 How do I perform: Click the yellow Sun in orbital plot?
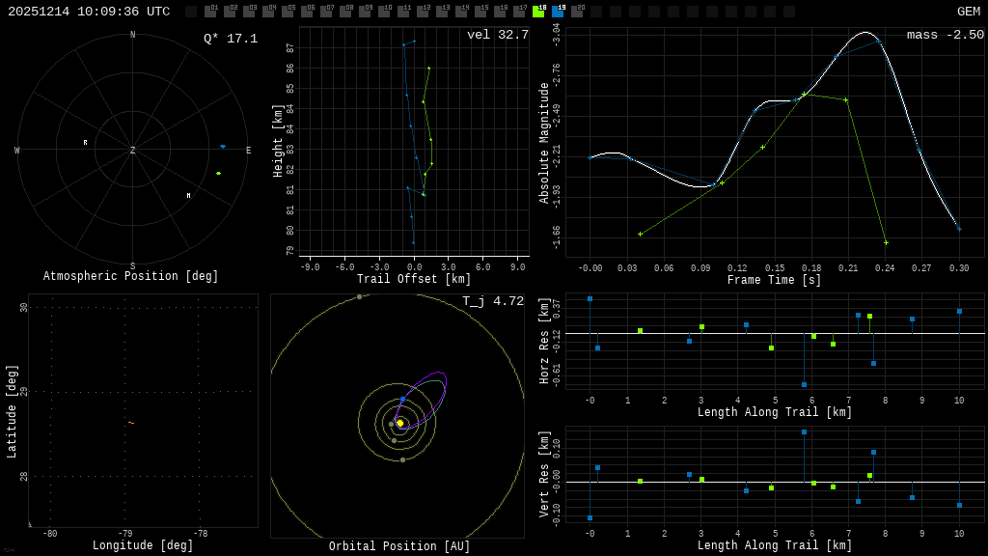pyautogui.click(x=400, y=423)
